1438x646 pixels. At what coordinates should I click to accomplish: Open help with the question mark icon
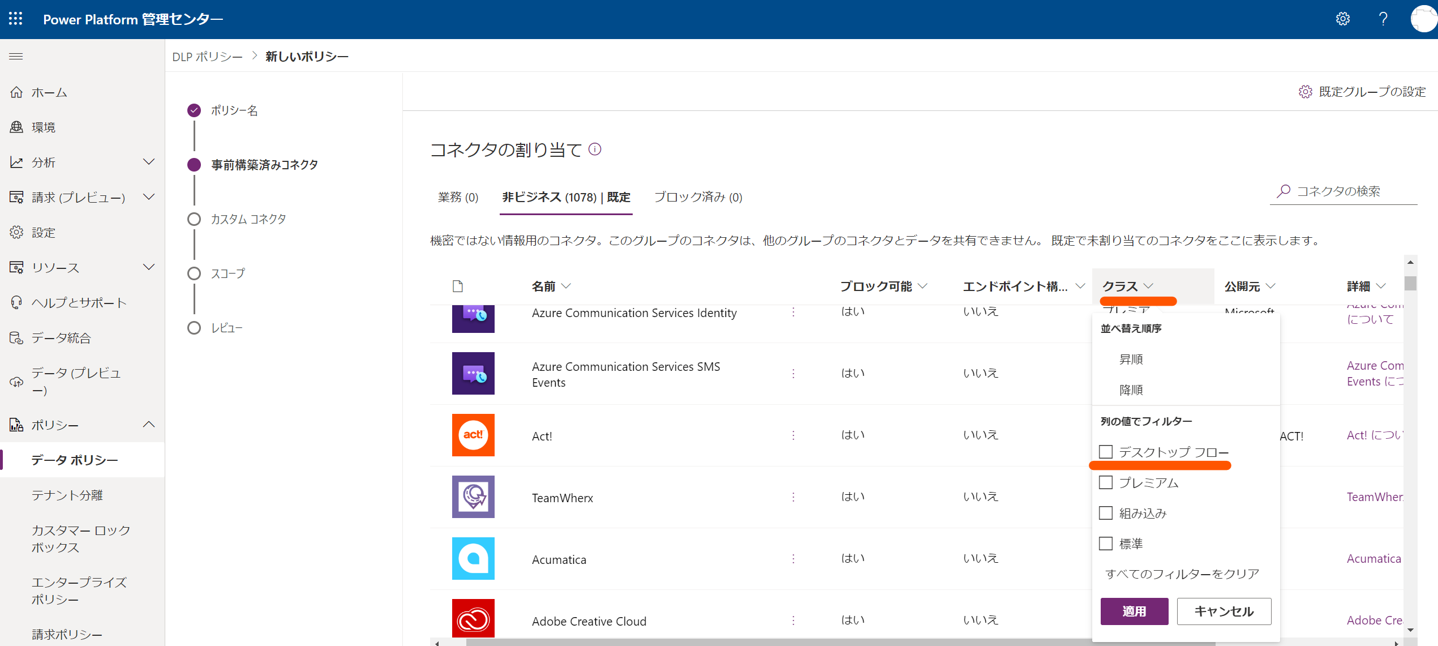click(x=1383, y=19)
